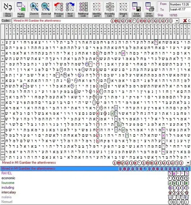Go to the Next code
This screenshot has width=191, height=205.
pyautogui.click(x=70, y=10)
